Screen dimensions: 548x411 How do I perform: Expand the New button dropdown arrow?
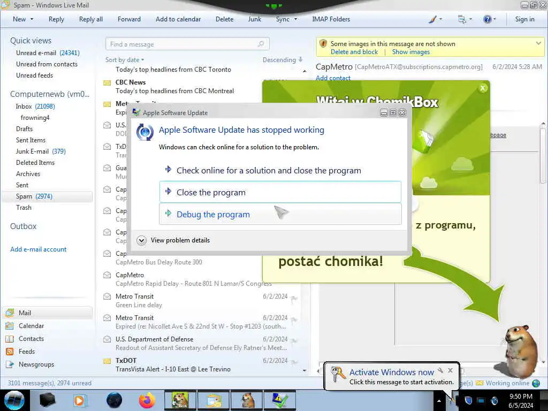(x=32, y=19)
